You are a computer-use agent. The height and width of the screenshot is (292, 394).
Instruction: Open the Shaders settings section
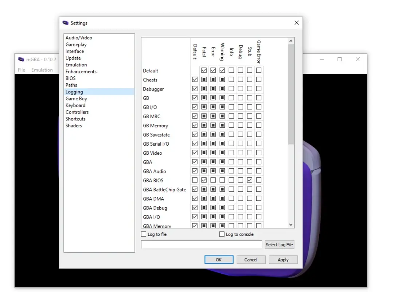(74, 126)
